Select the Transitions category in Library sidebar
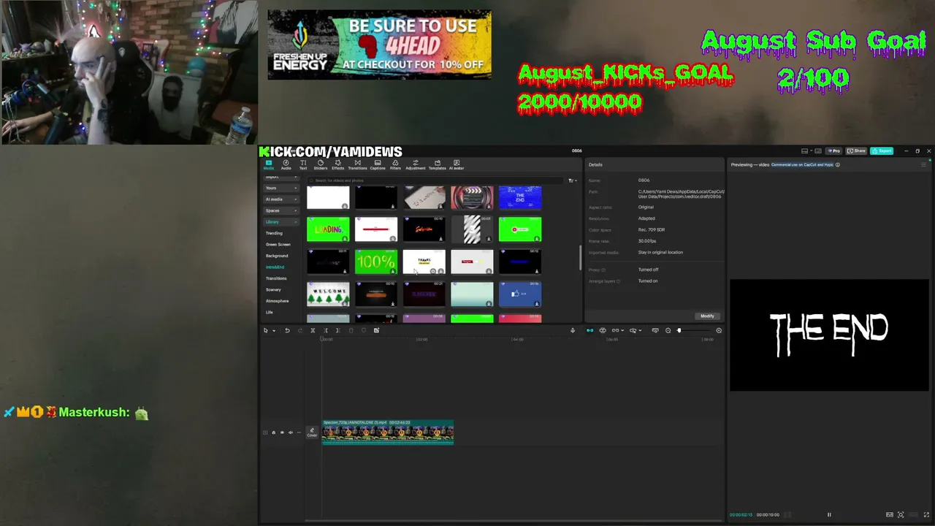Image resolution: width=935 pixels, height=526 pixels. click(x=276, y=278)
